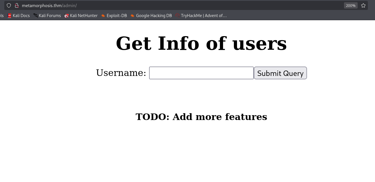
Task: Click the Kali Forums bird icon
Action: (35, 16)
